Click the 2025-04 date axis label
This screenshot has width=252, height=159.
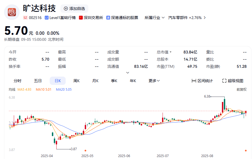click(x=47, y=156)
